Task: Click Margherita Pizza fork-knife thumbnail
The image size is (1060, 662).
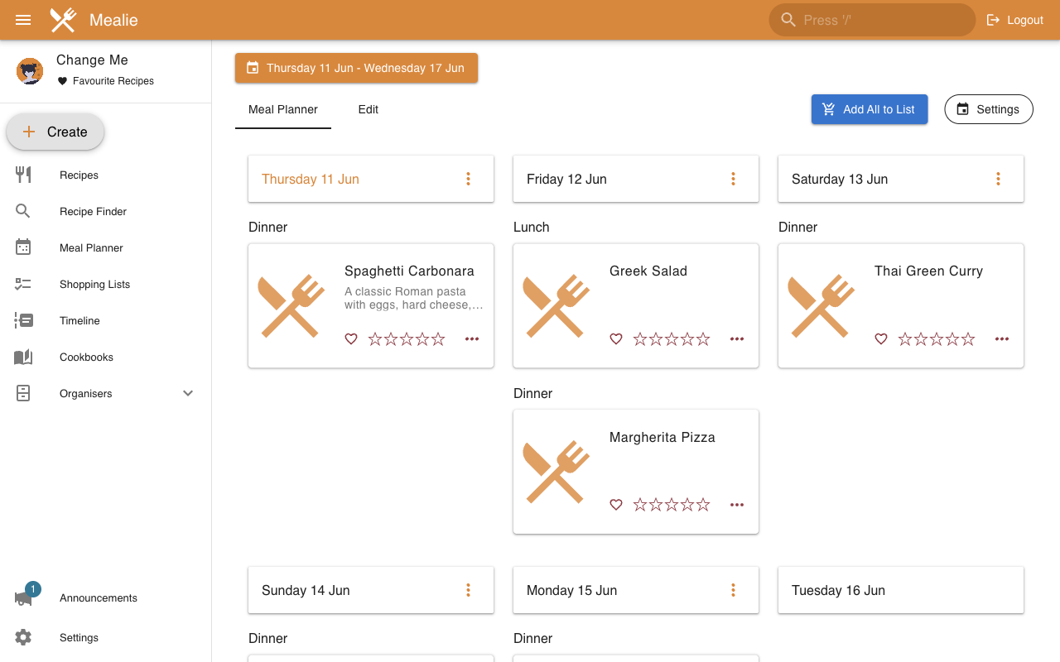Action: click(x=556, y=473)
